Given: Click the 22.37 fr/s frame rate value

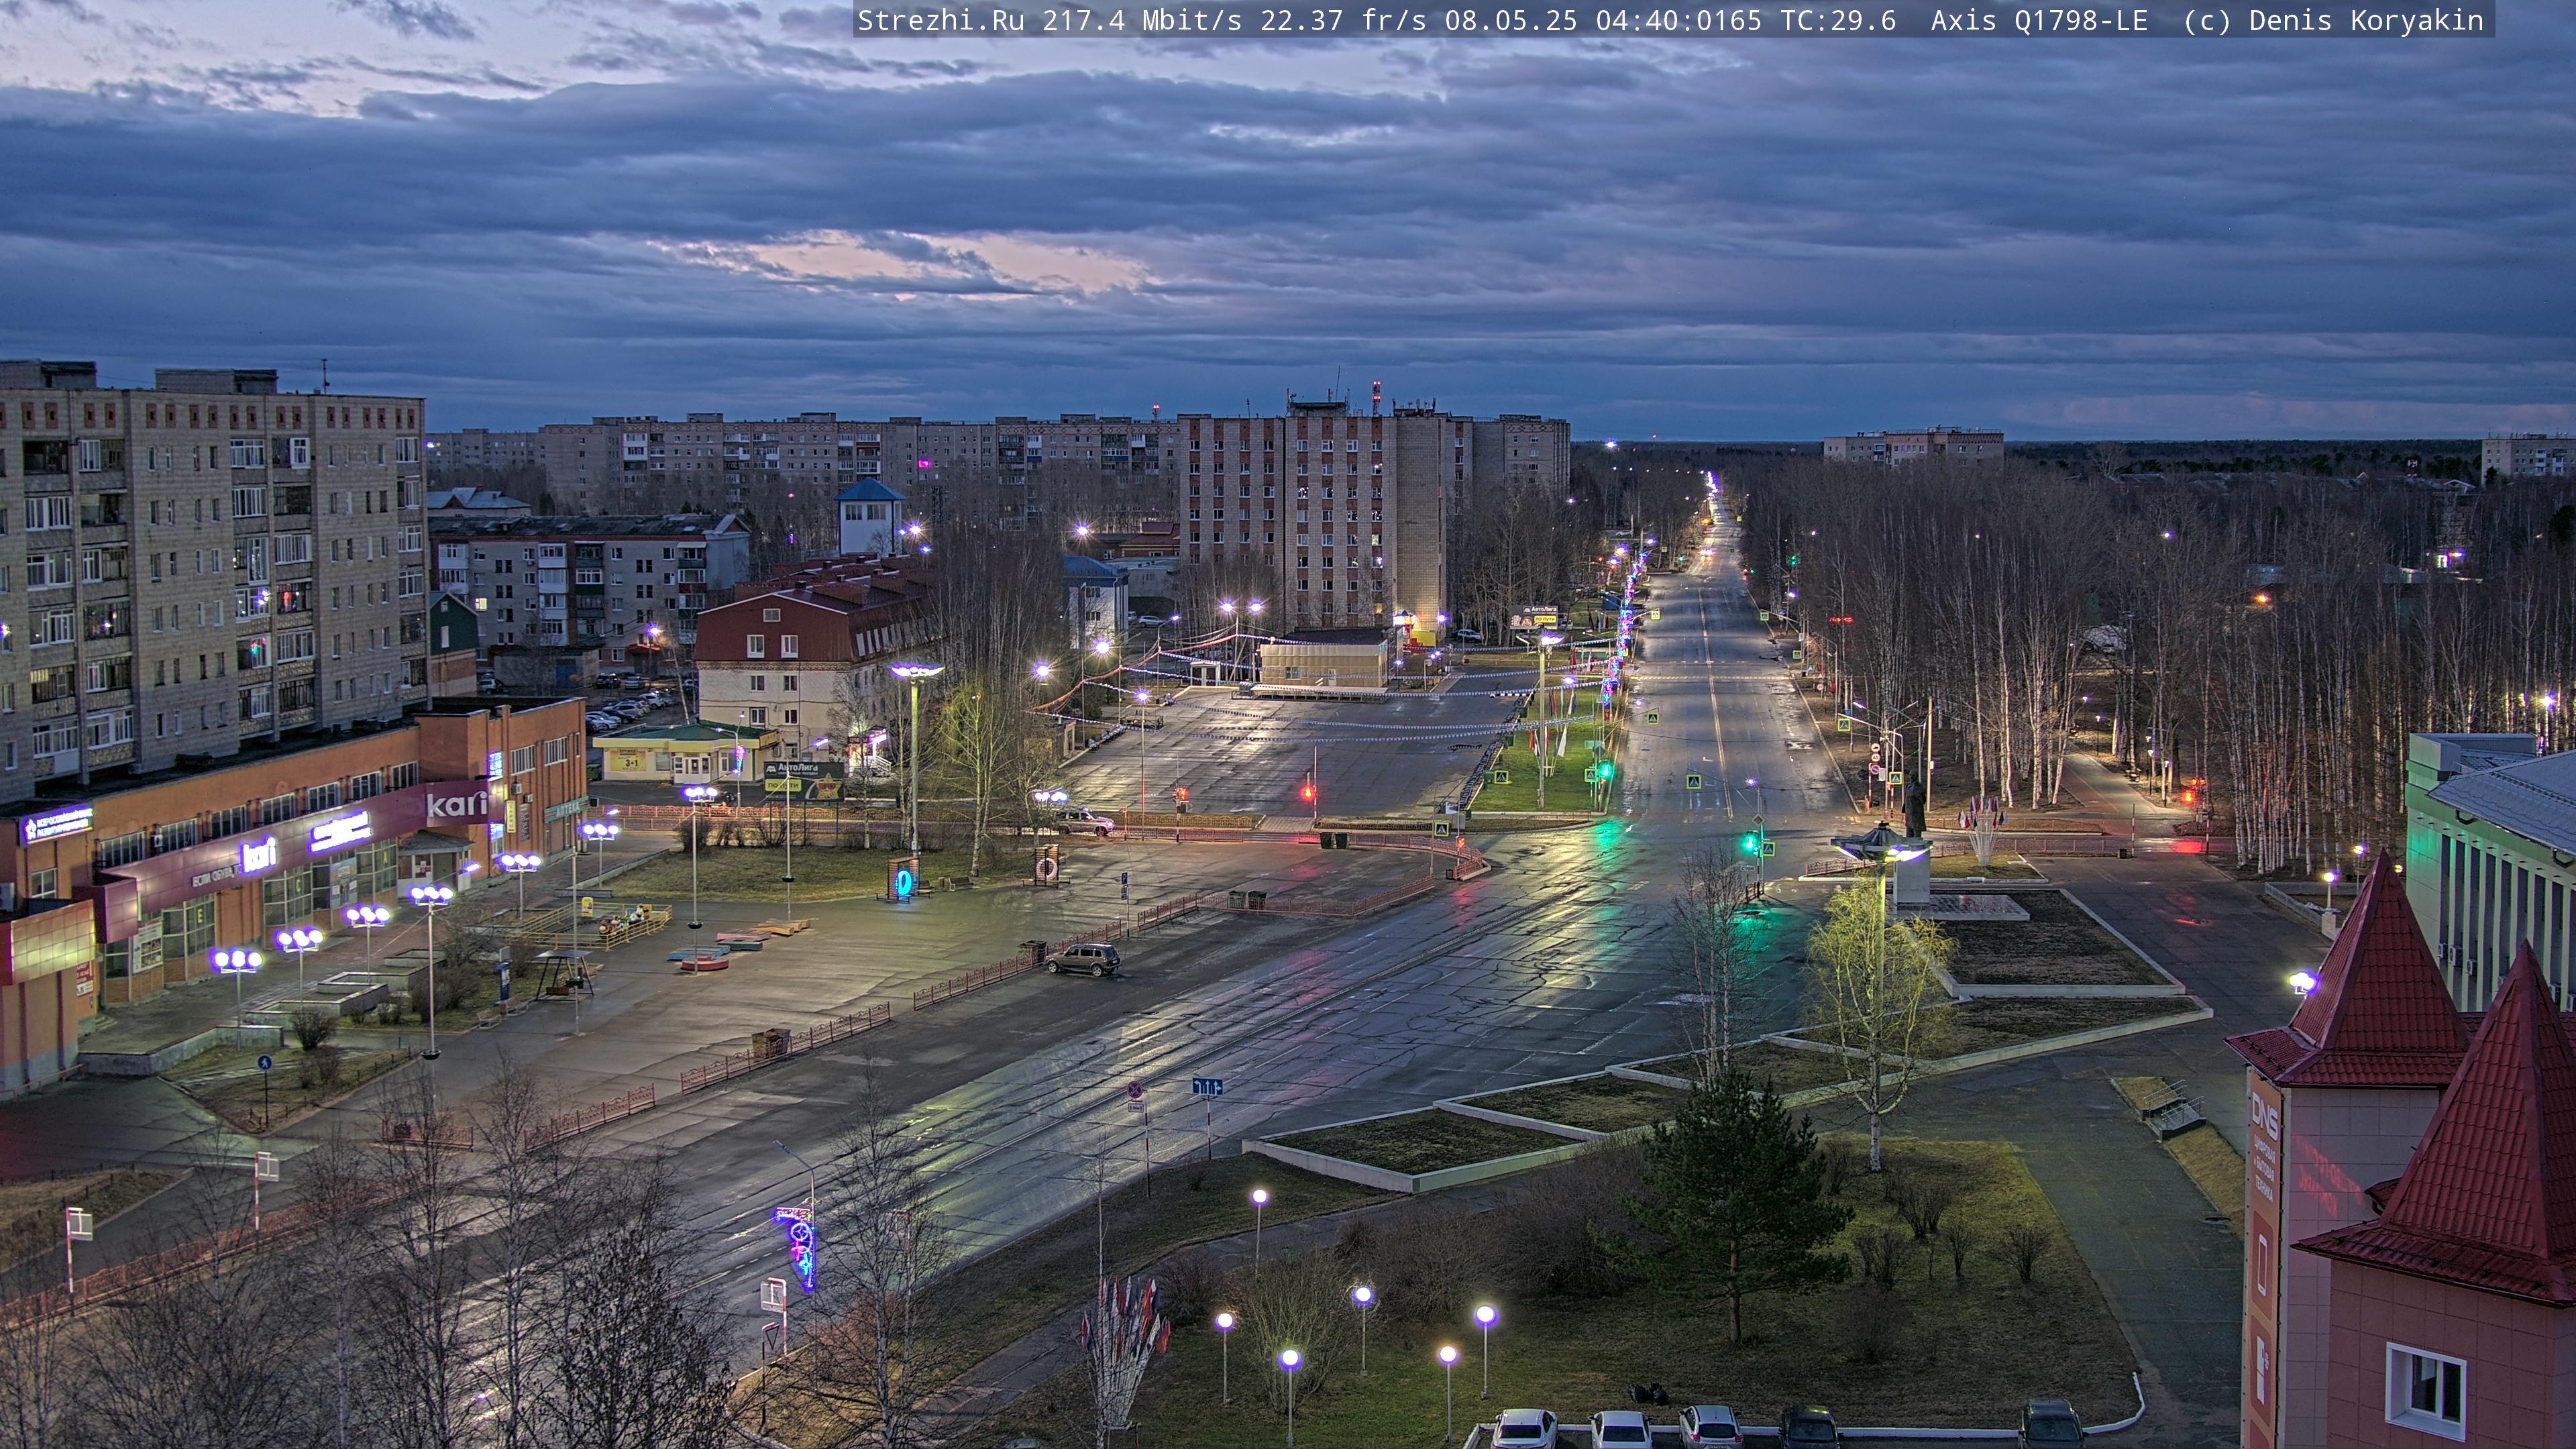Looking at the screenshot, I should [x=1343, y=21].
